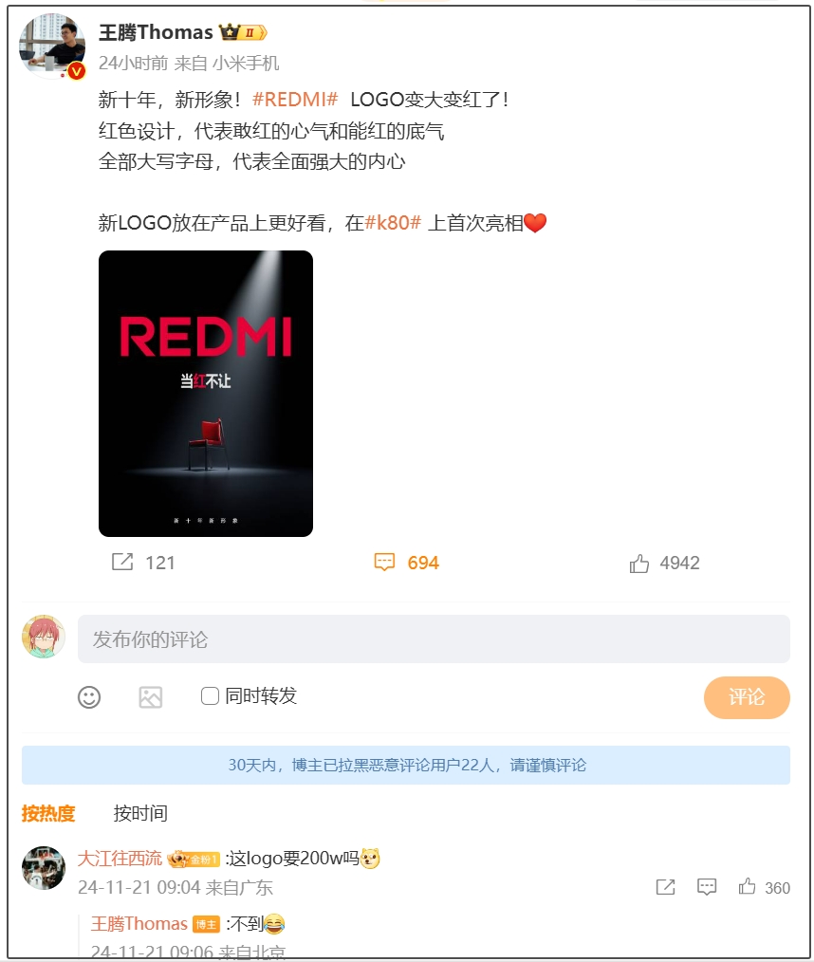
Task: Switch comment sorting to 按时间
Action: pyautogui.click(x=140, y=813)
